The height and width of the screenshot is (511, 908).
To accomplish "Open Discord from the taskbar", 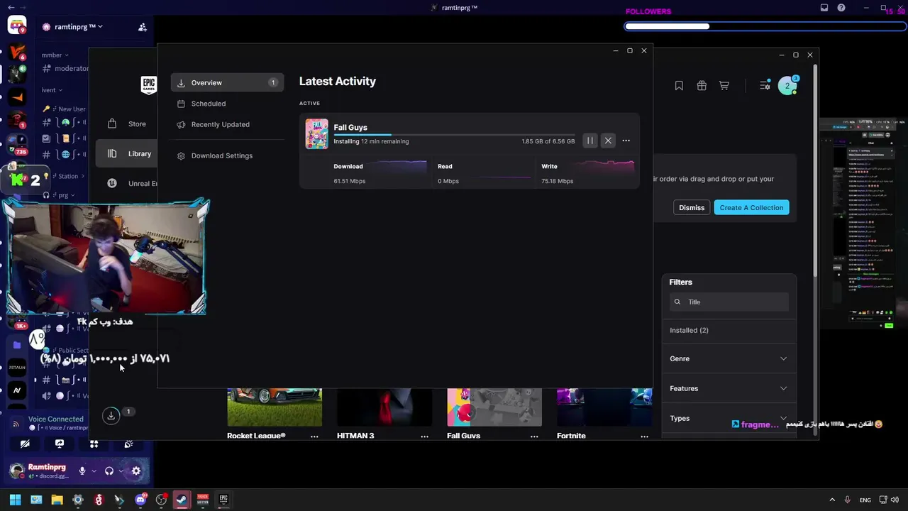I will 140,500.
